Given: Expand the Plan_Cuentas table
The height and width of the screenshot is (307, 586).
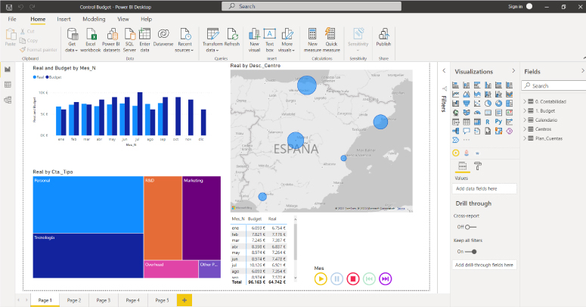Looking at the screenshot, I should point(525,138).
